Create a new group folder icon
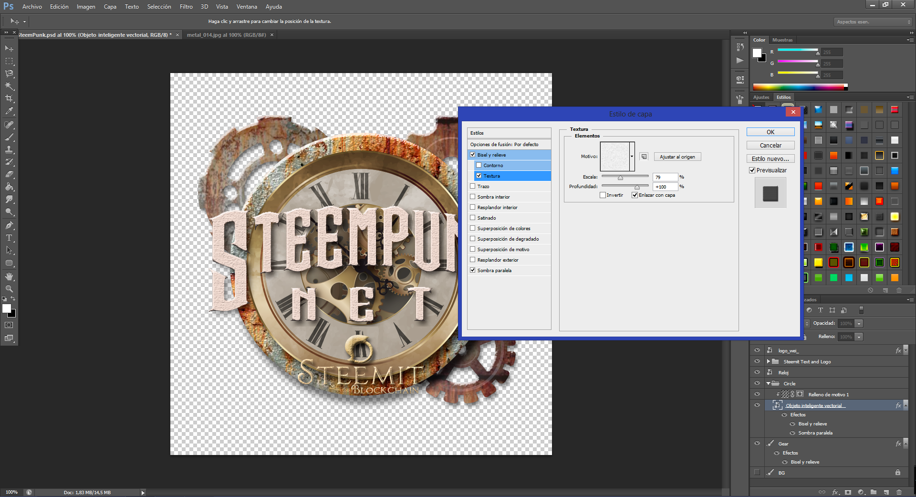 (873, 492)
